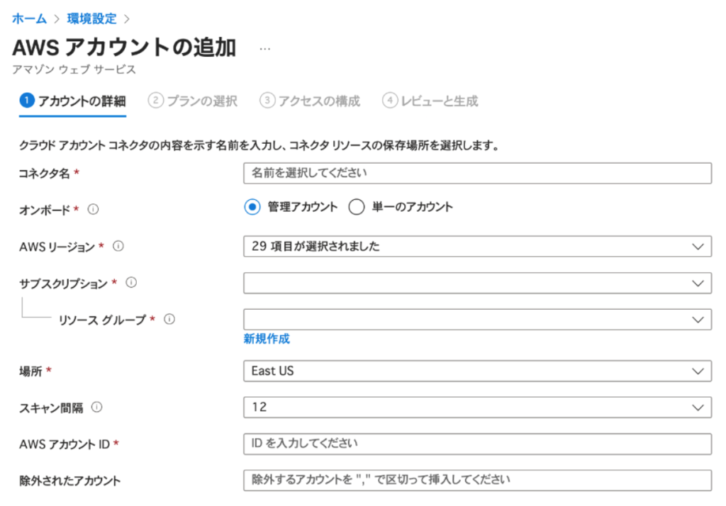
Task: Switch to the プランの選択 tab
Action: tap(193, 101)
